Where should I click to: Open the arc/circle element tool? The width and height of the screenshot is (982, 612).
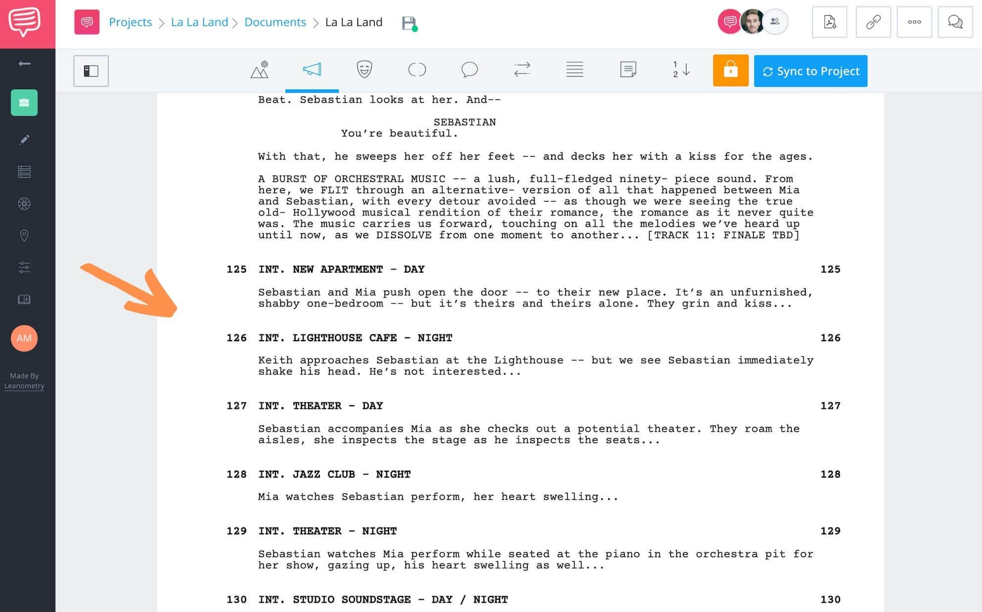point(417,70)
